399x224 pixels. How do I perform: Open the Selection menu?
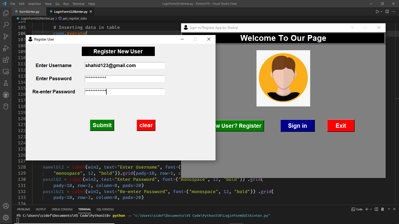coord(35,4)
